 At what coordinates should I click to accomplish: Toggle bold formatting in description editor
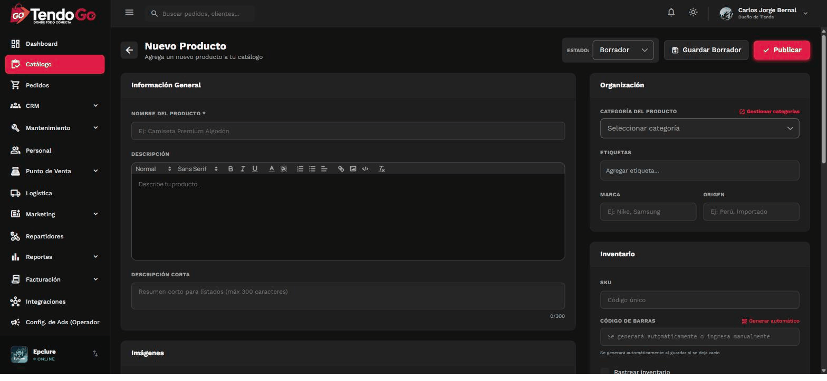tap(230, 169)
